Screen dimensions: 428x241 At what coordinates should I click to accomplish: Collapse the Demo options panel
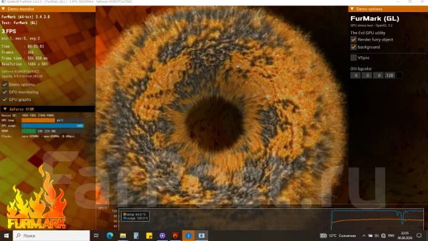tap(352, 9)
